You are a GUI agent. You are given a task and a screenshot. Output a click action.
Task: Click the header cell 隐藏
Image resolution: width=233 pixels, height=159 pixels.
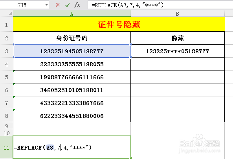178,38
